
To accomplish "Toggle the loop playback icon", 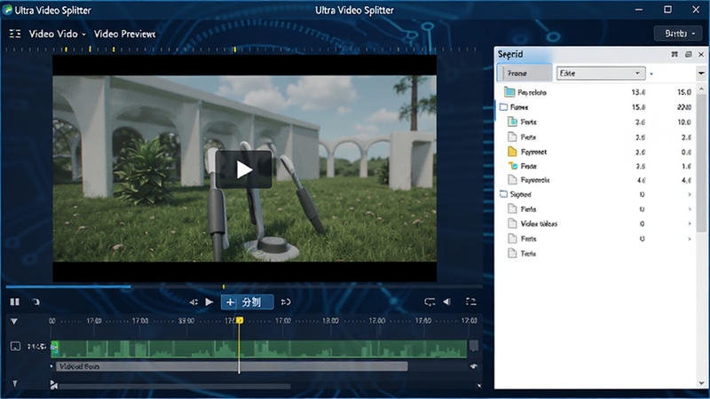I will tap(430, 301).
